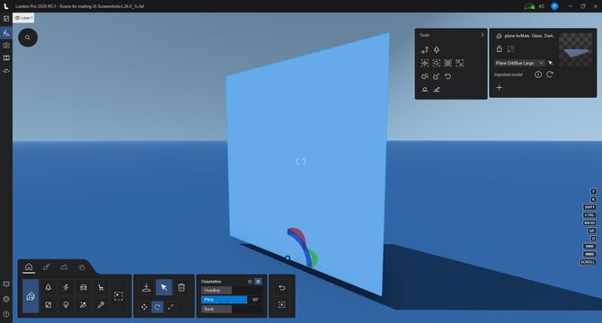Select the Imported models category
The image size is (602, 323).
(x=31, y=296)
